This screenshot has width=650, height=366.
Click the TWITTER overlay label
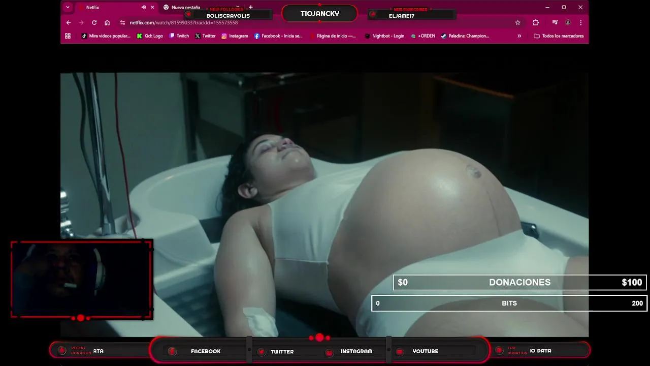point(282,351)
